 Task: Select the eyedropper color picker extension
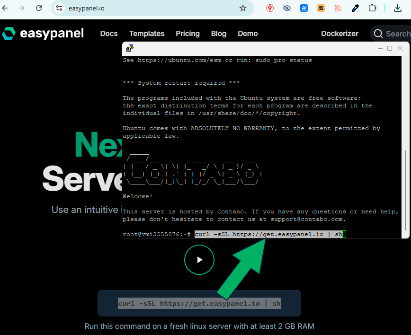point(355,8)
